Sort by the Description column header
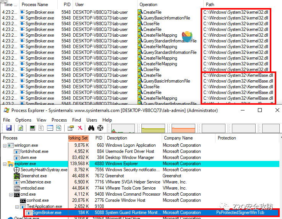 coord(133,138)
